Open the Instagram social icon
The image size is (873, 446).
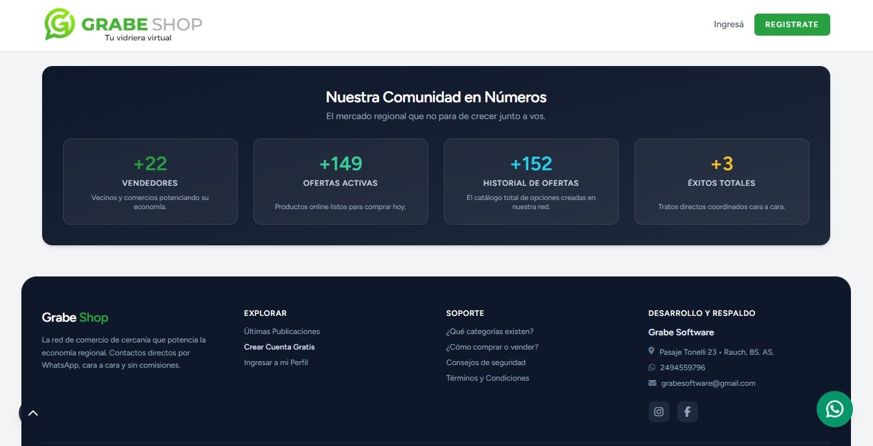(x=659, y=412)
